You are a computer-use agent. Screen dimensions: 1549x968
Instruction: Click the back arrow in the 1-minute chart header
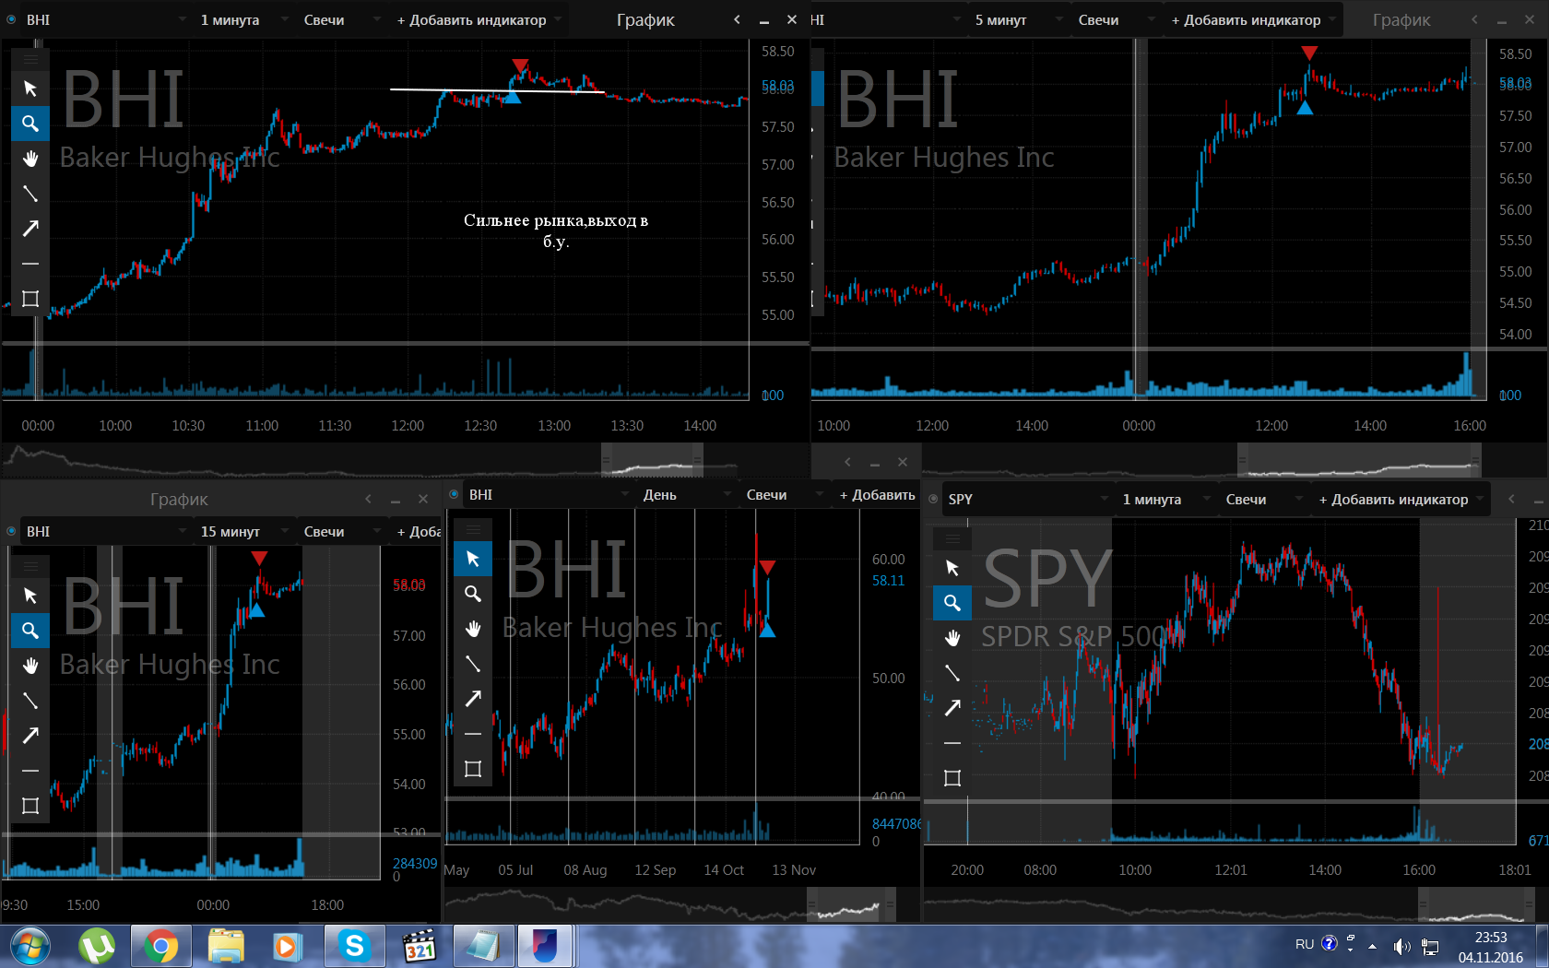tap(737, 19)
